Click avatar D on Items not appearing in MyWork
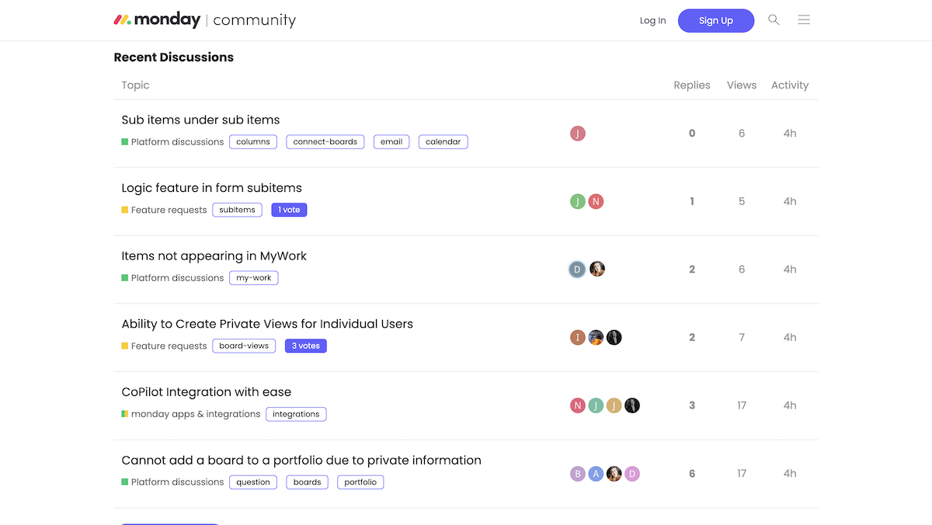932x525 pixels. (x=576, y=269)
